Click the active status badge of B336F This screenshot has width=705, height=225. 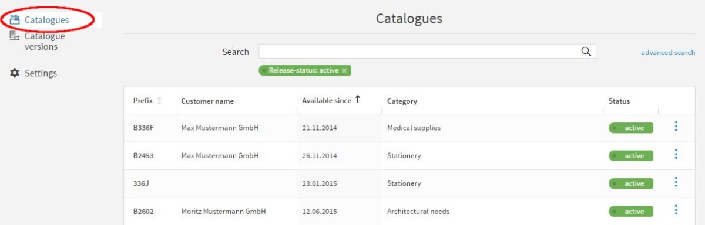630,128
